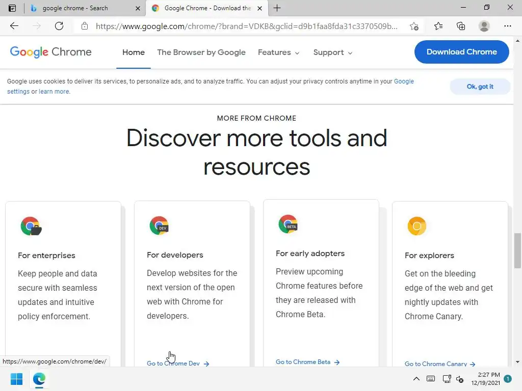Open the Collections icon in the toolbar
Screen dimensions: 522x391
click(461, 26)
